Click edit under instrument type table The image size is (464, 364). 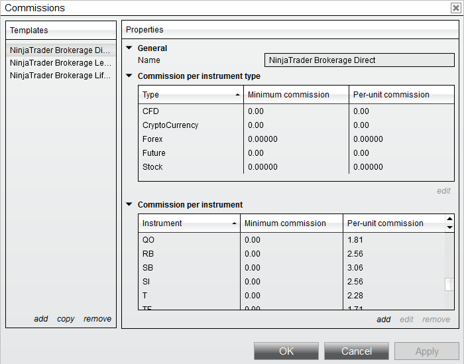pyautogui.click(x=443, y=191)
